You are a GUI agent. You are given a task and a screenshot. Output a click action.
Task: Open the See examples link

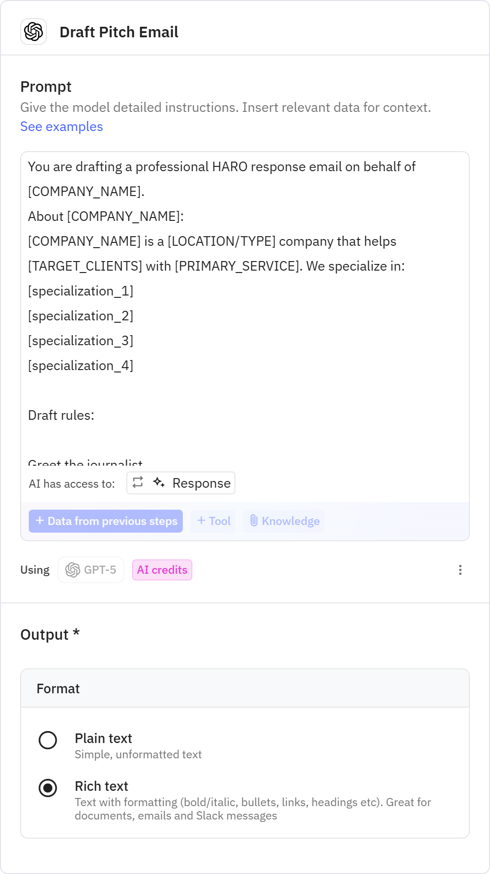[61, 126]
